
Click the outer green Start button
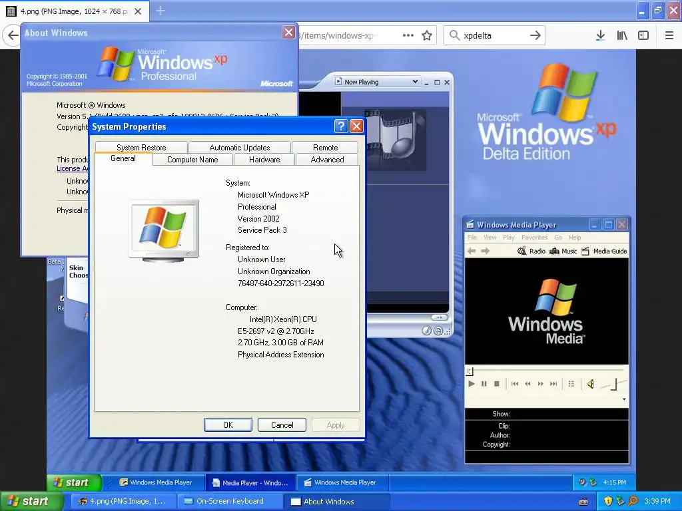pyautogui.click(x=32, y=502)
